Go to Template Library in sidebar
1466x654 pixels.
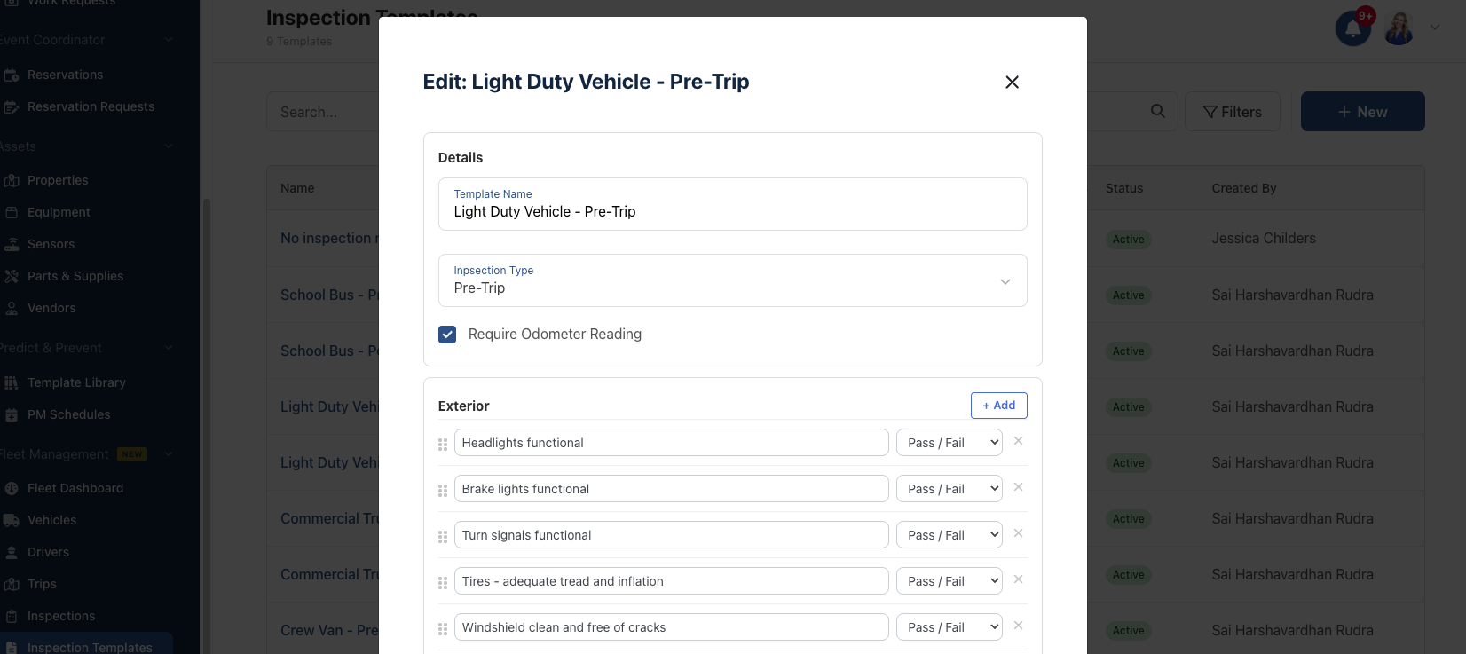tap(76, 382)
